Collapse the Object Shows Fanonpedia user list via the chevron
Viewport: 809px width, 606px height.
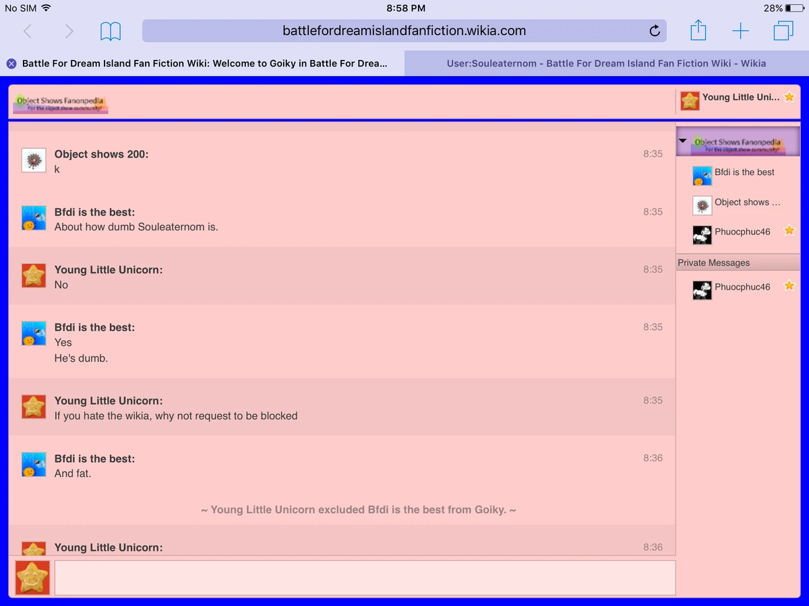click(x=683, y=141)
